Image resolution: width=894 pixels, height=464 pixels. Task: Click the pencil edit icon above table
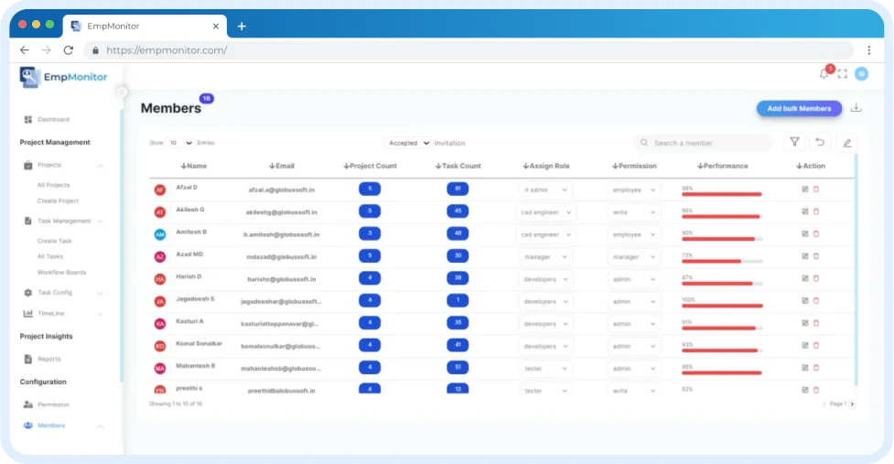click(x=846, y=142)
